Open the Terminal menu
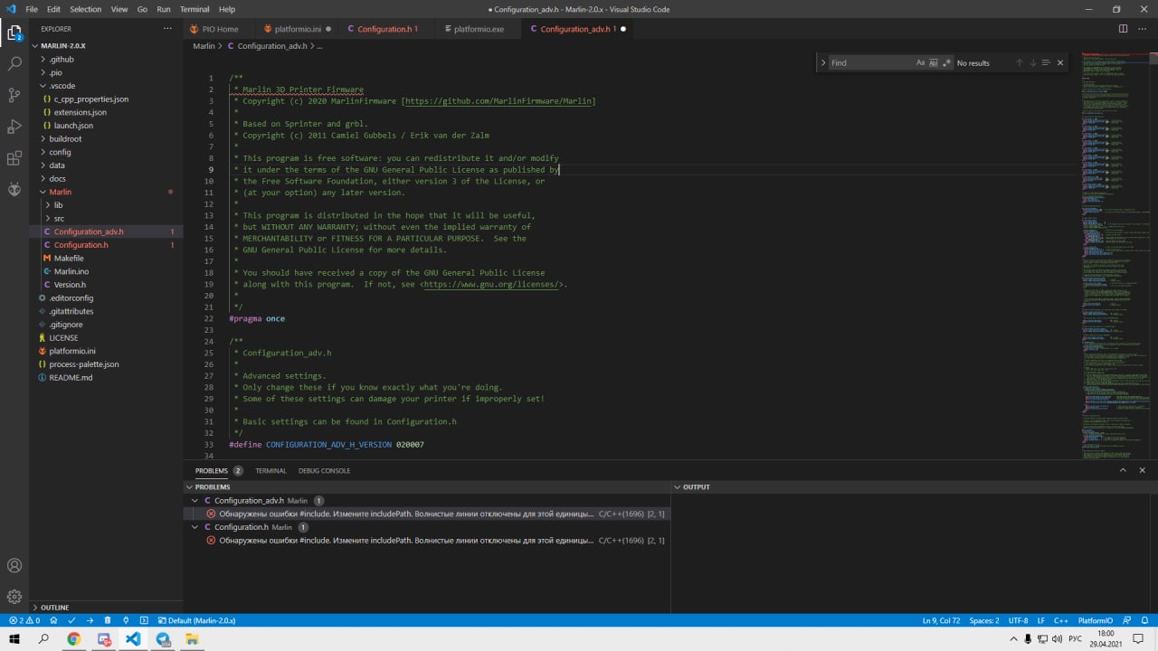 [x=195, y=9]
